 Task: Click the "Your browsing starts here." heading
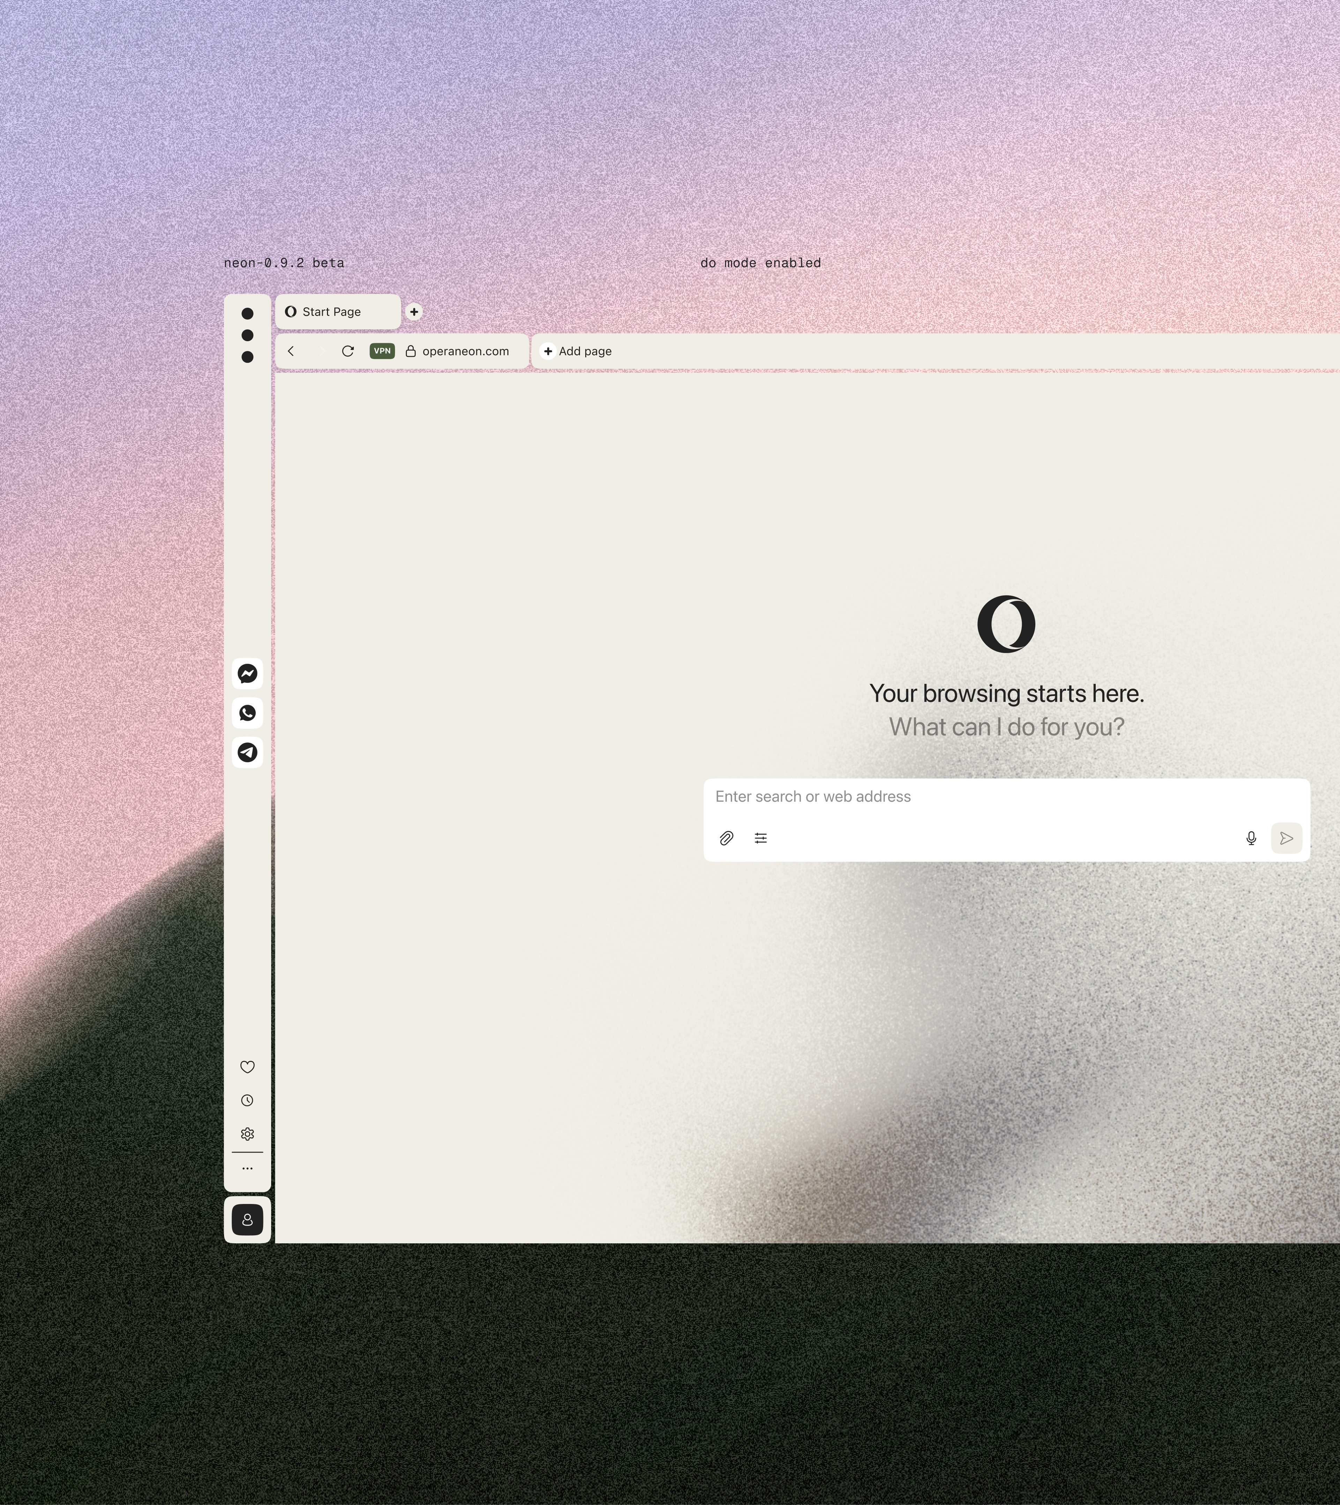pos(1006,694)
